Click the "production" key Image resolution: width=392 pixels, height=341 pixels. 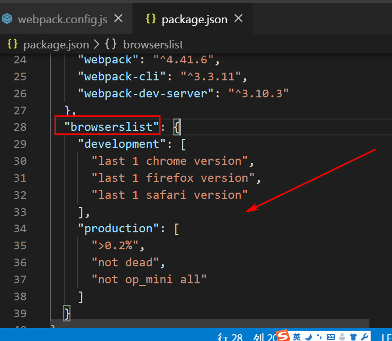(118, 229)
